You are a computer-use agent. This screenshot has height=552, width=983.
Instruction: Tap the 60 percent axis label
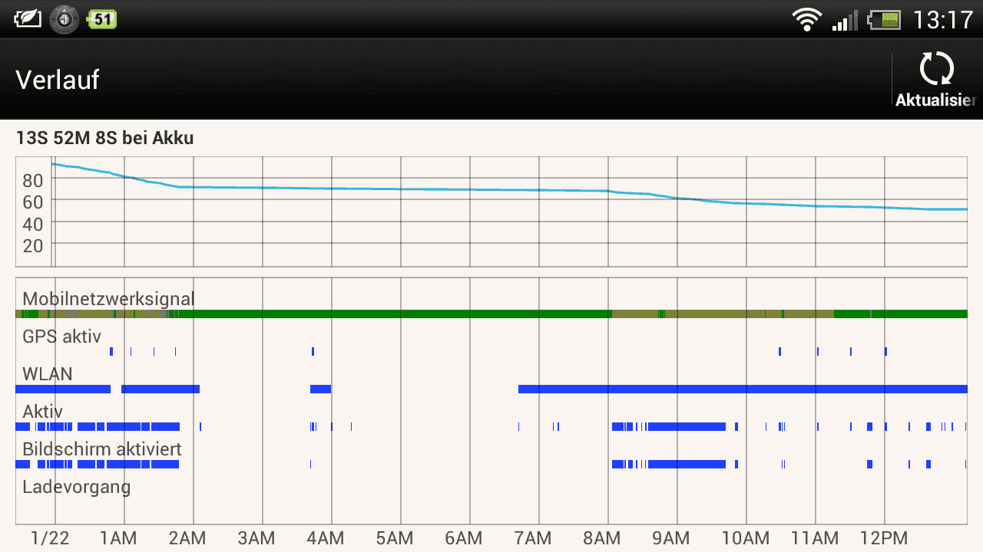(32, 202)
